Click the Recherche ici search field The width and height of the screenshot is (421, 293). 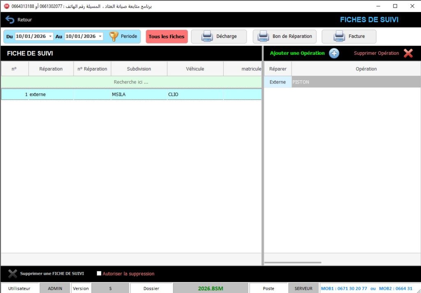pos(131,82)
